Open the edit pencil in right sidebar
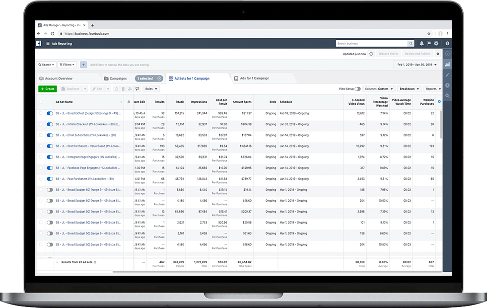The image size is (487, 308). [447, 75]
